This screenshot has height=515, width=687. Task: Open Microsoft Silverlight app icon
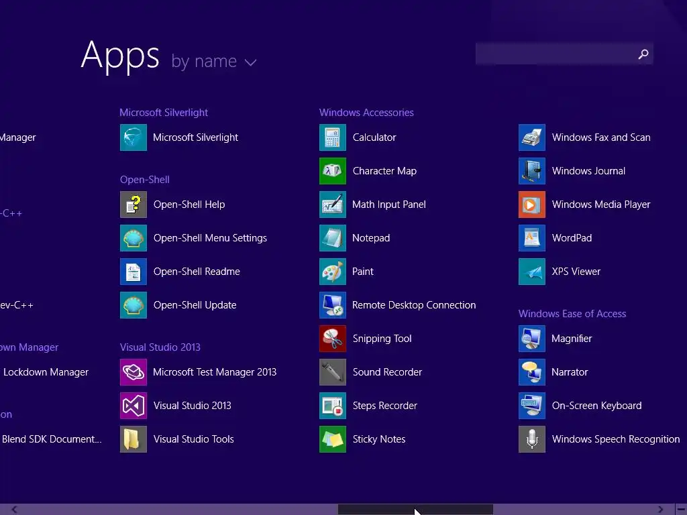pyautogui.click(x=134, y=137)
